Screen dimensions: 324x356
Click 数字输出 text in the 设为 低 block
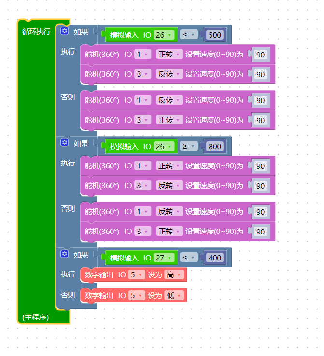click(x=99, y=295)
